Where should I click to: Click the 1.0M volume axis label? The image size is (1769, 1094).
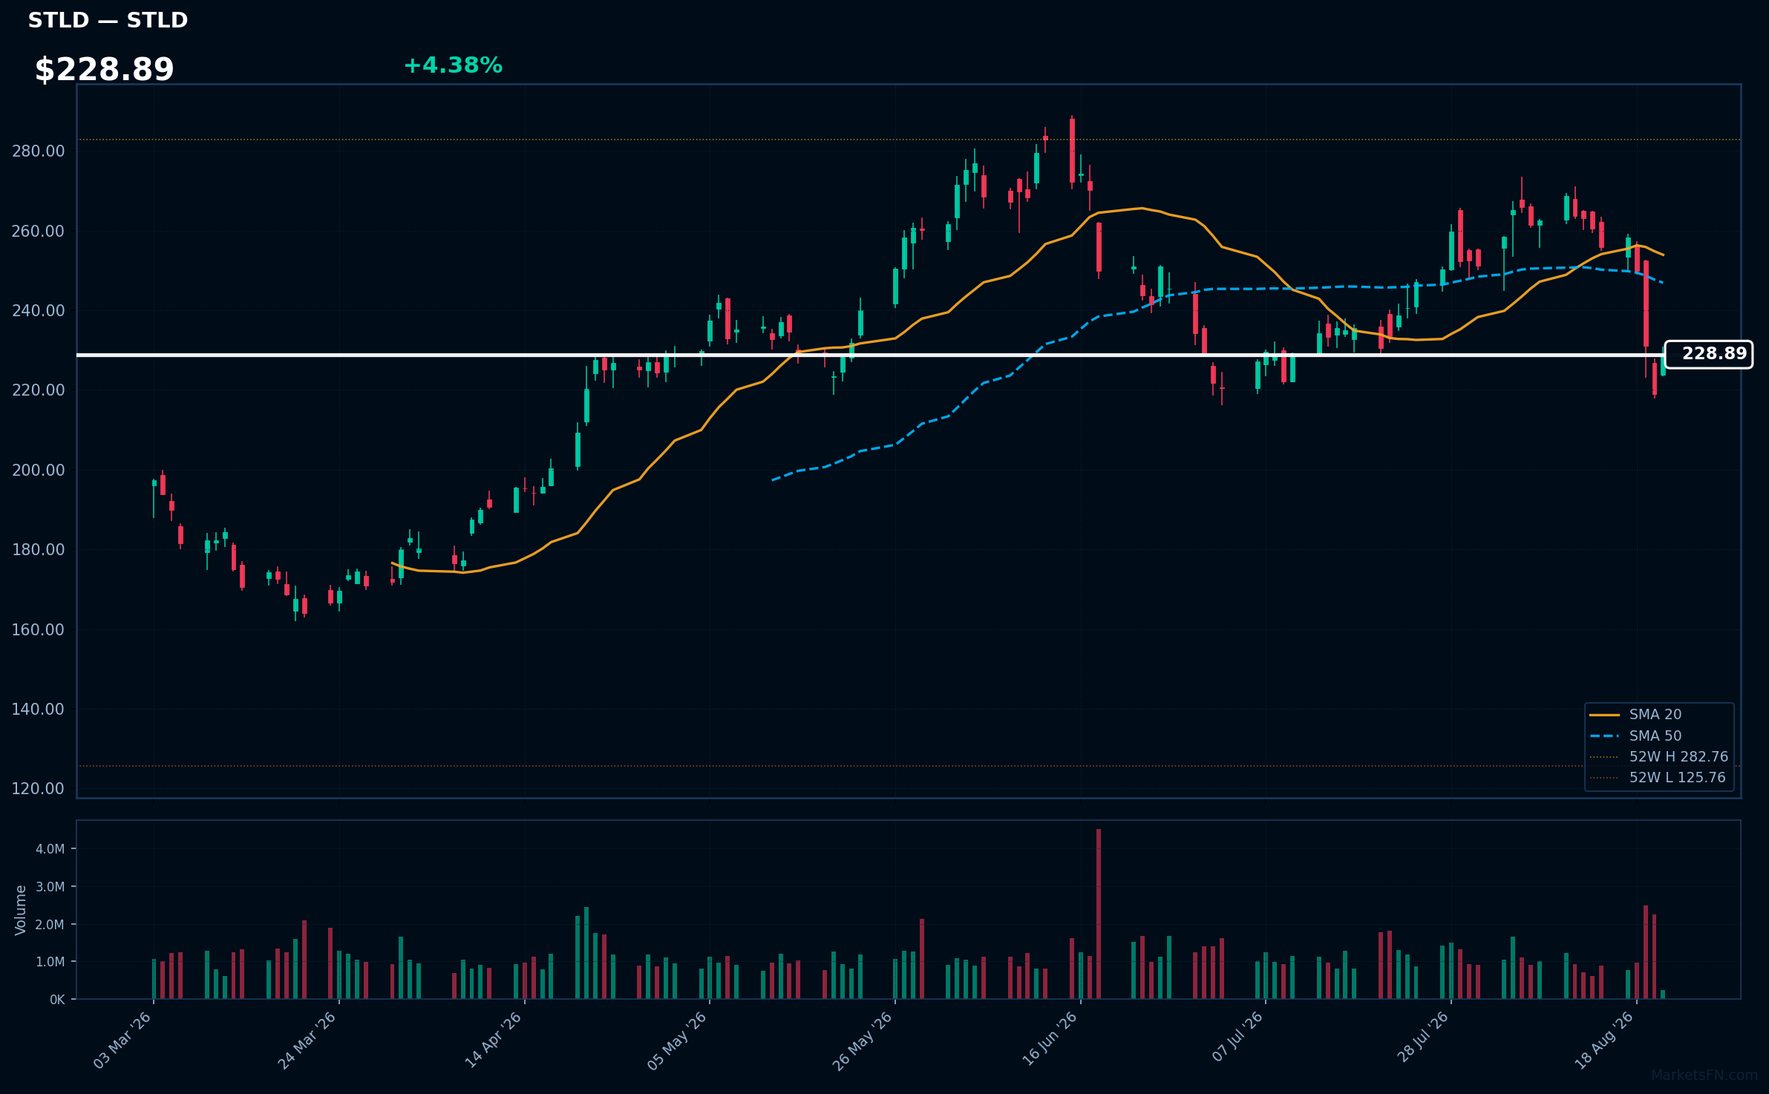point(50,962)
